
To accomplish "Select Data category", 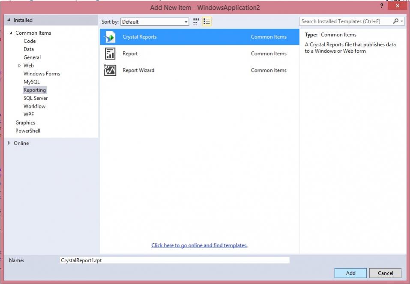I will tap(29, 49).
